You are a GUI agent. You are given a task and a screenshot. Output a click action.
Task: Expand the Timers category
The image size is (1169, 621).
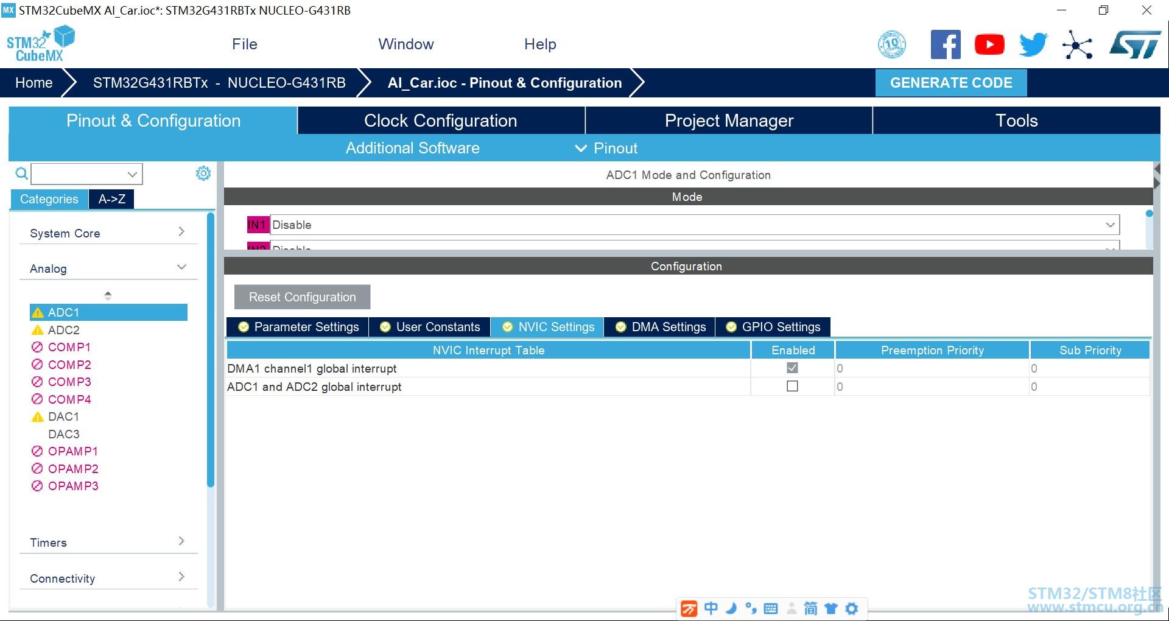tap(108, 542)
